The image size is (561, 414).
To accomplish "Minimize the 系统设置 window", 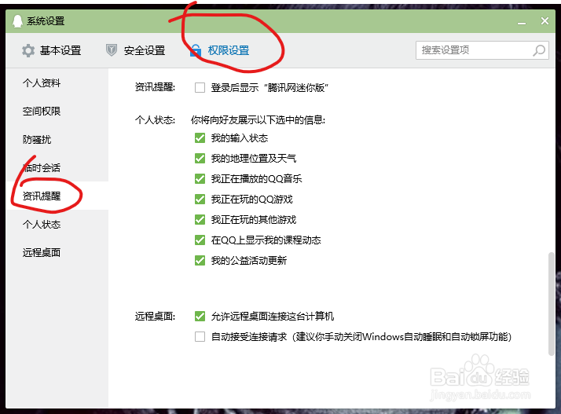I will click(x=522, y=22).
